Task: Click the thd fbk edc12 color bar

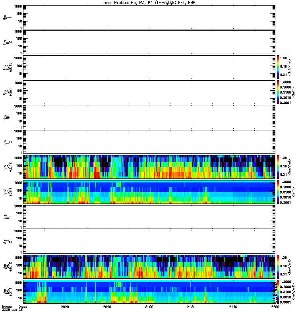Action: pyautogui.click(x=278, y=167)
